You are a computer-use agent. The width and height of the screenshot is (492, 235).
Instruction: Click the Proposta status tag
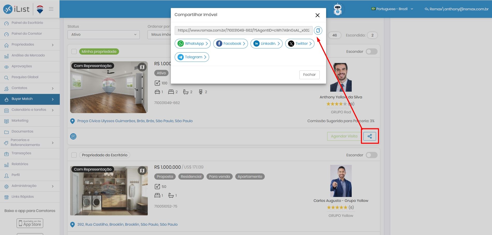click(x=165, y=177)
